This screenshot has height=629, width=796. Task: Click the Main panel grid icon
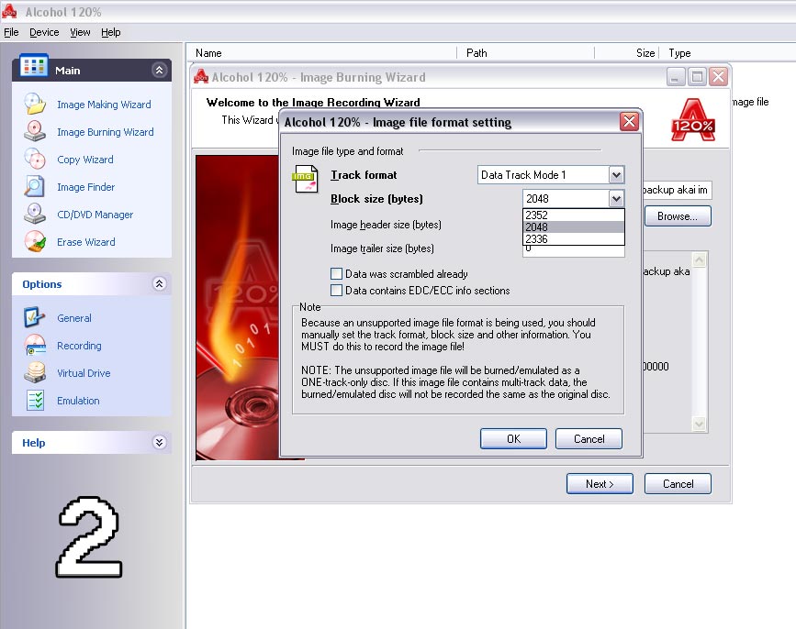click(33, 66)
